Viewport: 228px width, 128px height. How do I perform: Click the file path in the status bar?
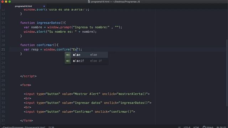23,127
